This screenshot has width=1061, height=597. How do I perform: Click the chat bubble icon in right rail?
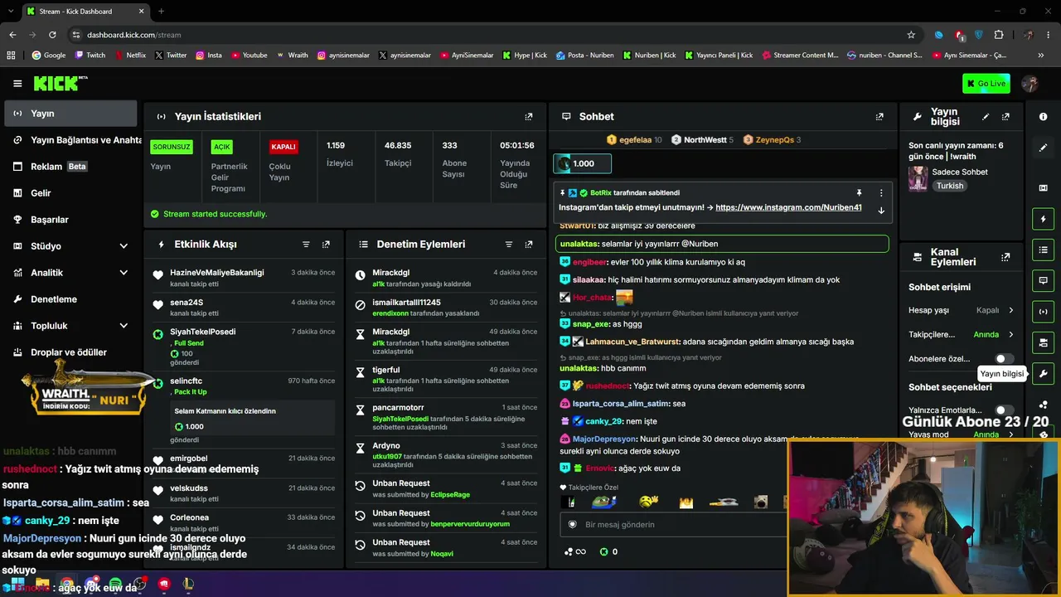coord(1043,280)
